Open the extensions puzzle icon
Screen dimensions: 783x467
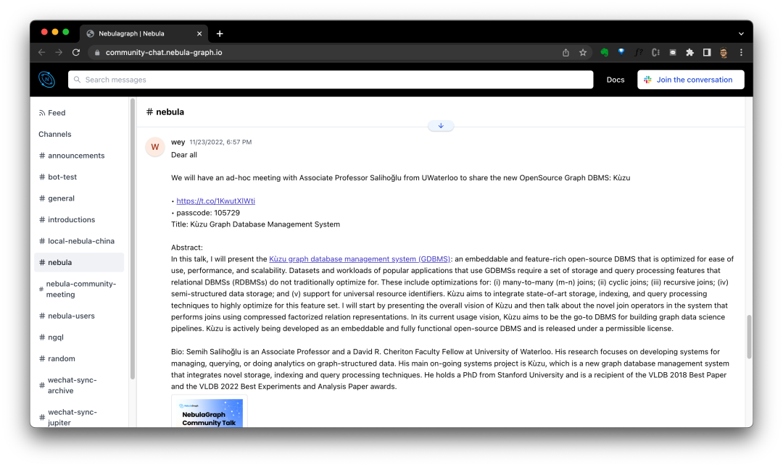(x=689, y=52)
